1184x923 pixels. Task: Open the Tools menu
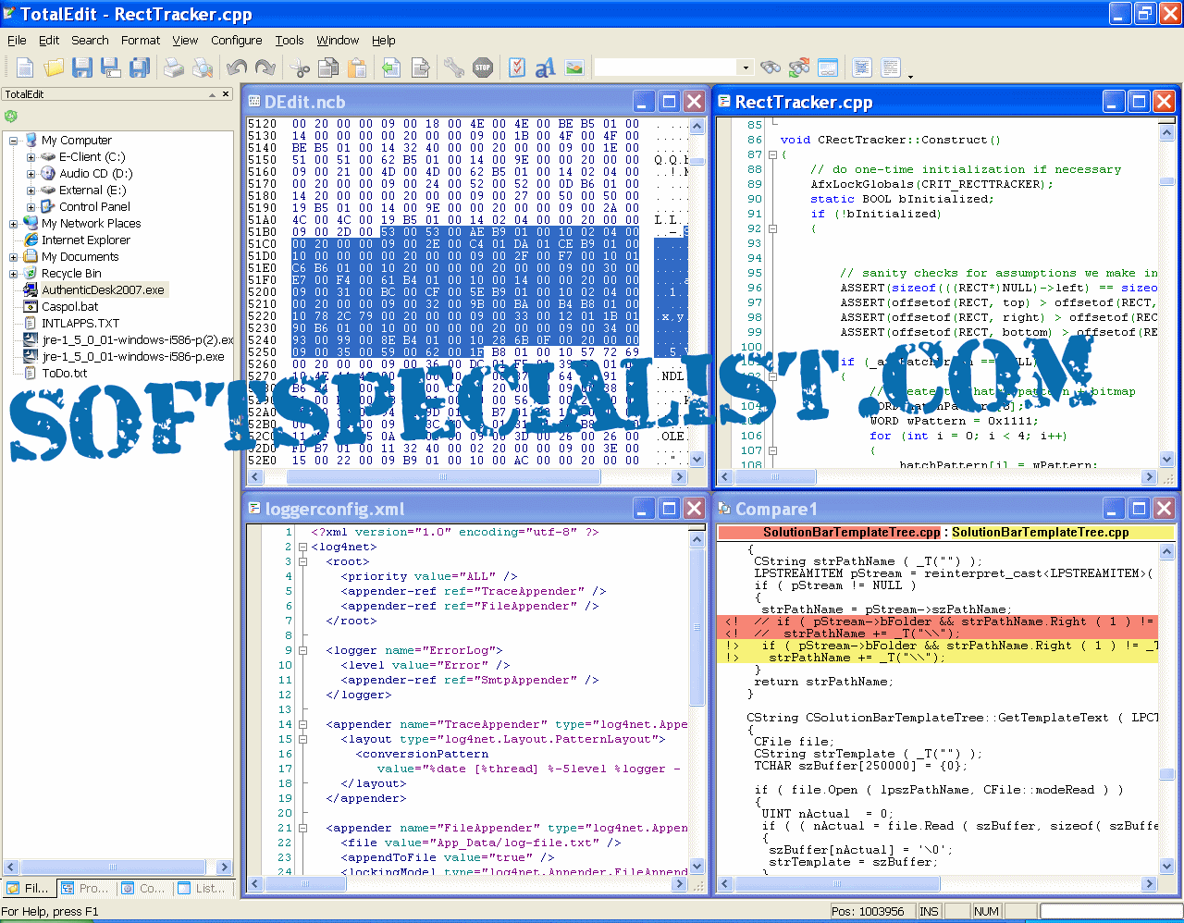(x=290, y=40)
